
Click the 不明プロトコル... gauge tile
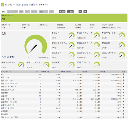[x=88, y=65]
